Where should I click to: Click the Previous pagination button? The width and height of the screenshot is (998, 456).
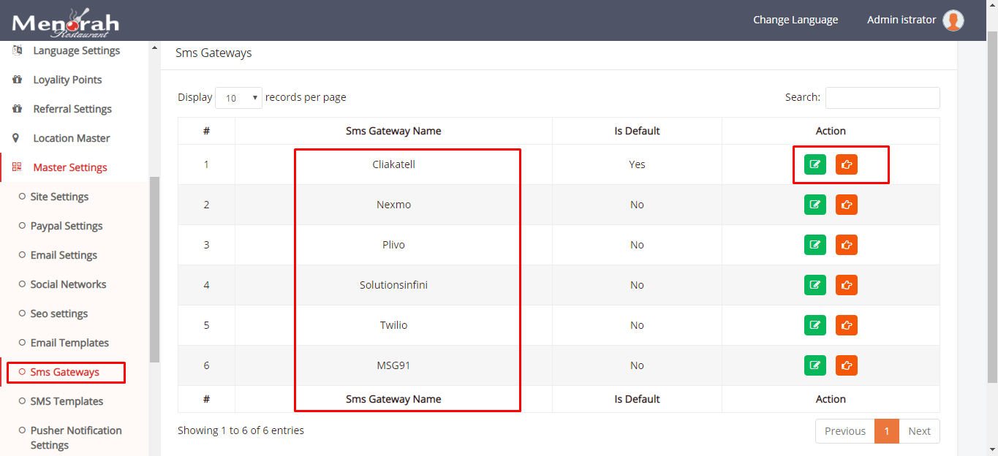coord(844,431)
